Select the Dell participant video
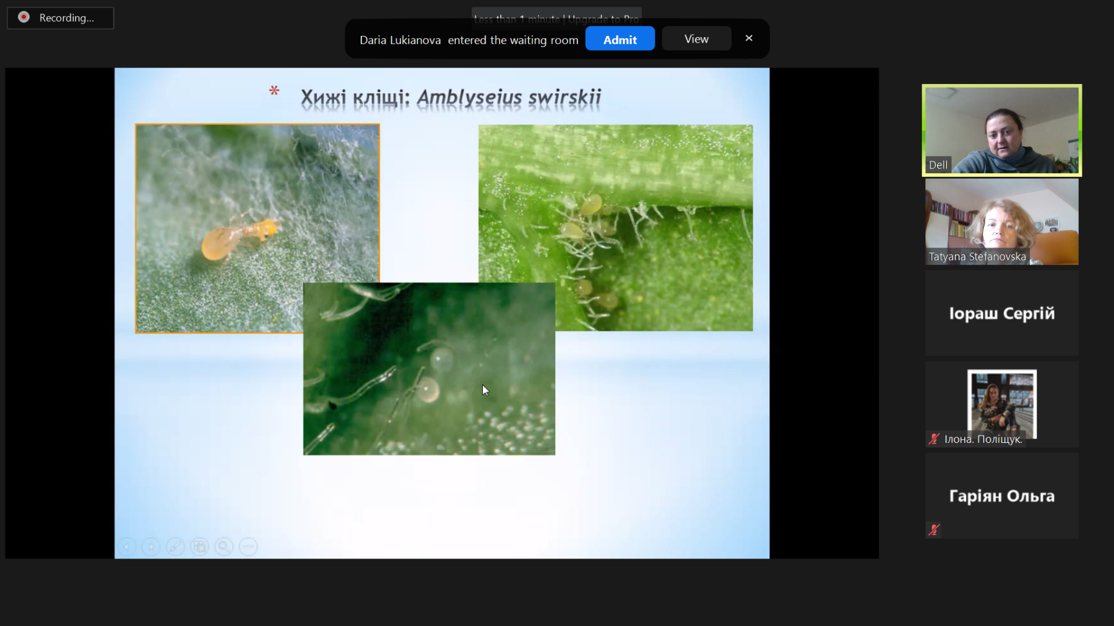Screen dimensions: 1114x626 1002,130
